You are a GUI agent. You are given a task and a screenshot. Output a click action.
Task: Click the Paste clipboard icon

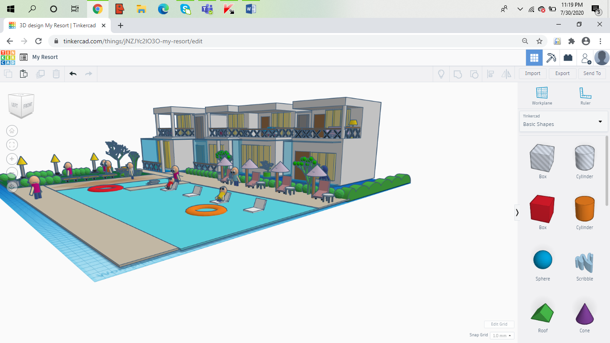click(x=24, y=74)
